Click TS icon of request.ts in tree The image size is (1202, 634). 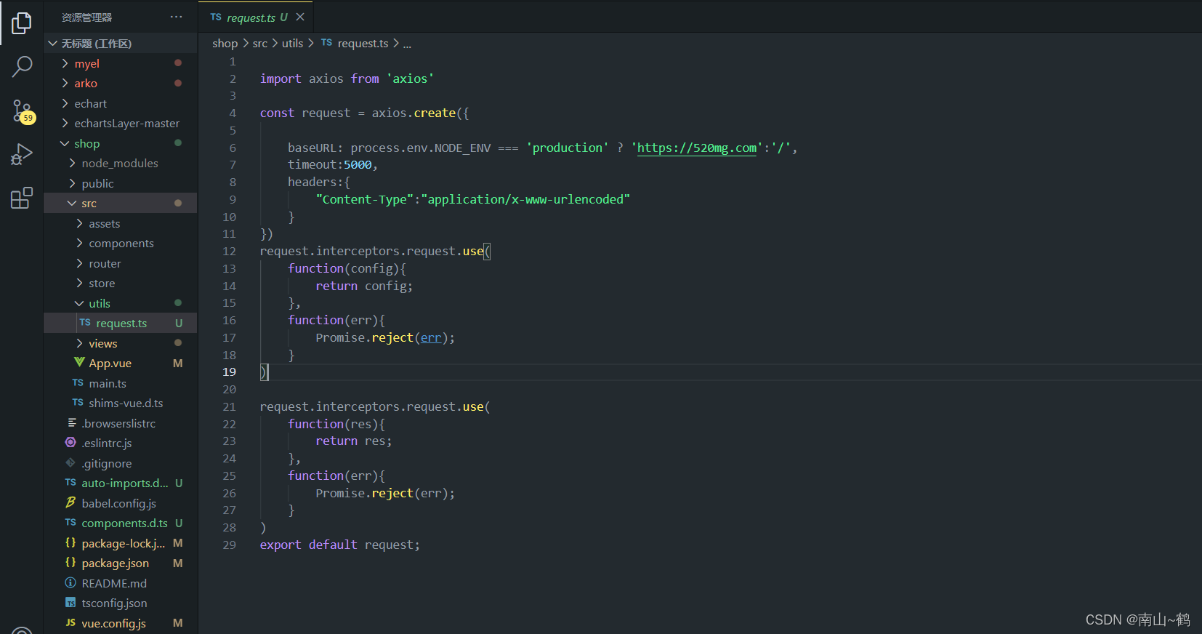85,323
